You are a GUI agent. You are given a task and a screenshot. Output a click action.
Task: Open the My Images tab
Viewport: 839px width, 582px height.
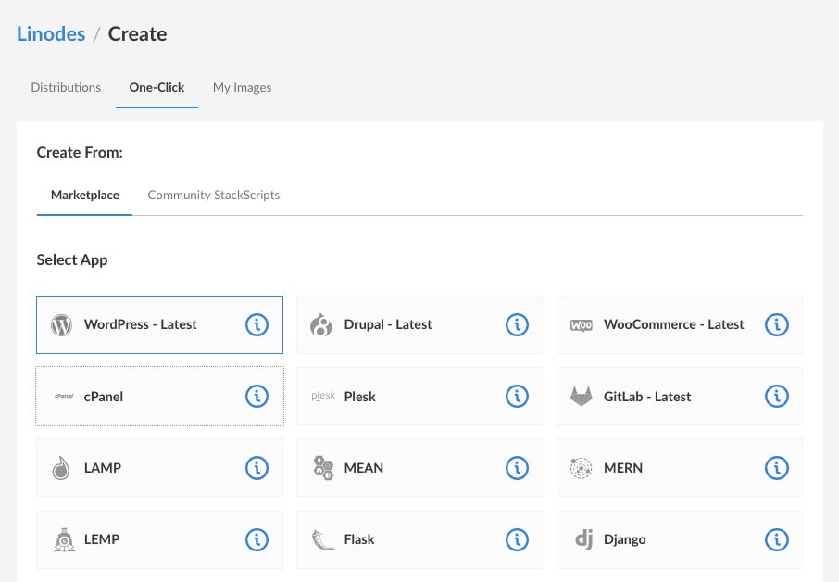242,87
